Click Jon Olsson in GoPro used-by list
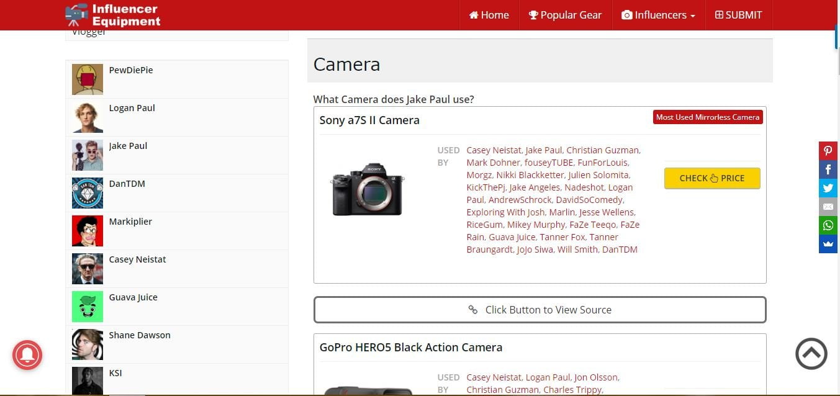Viewport: 840px width, 396px height. pyautogui.click(x=596, y=377)
